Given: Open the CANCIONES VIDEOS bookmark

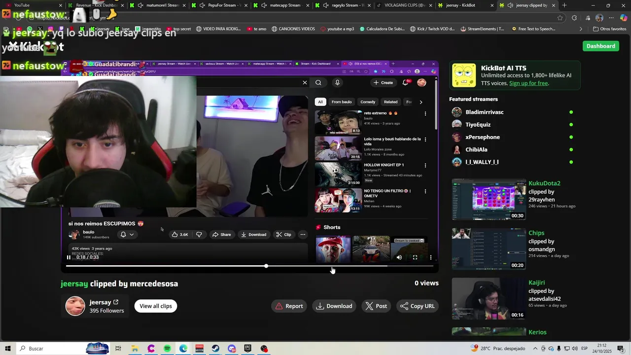Looking at the screenshot, I should pos(293,29).
